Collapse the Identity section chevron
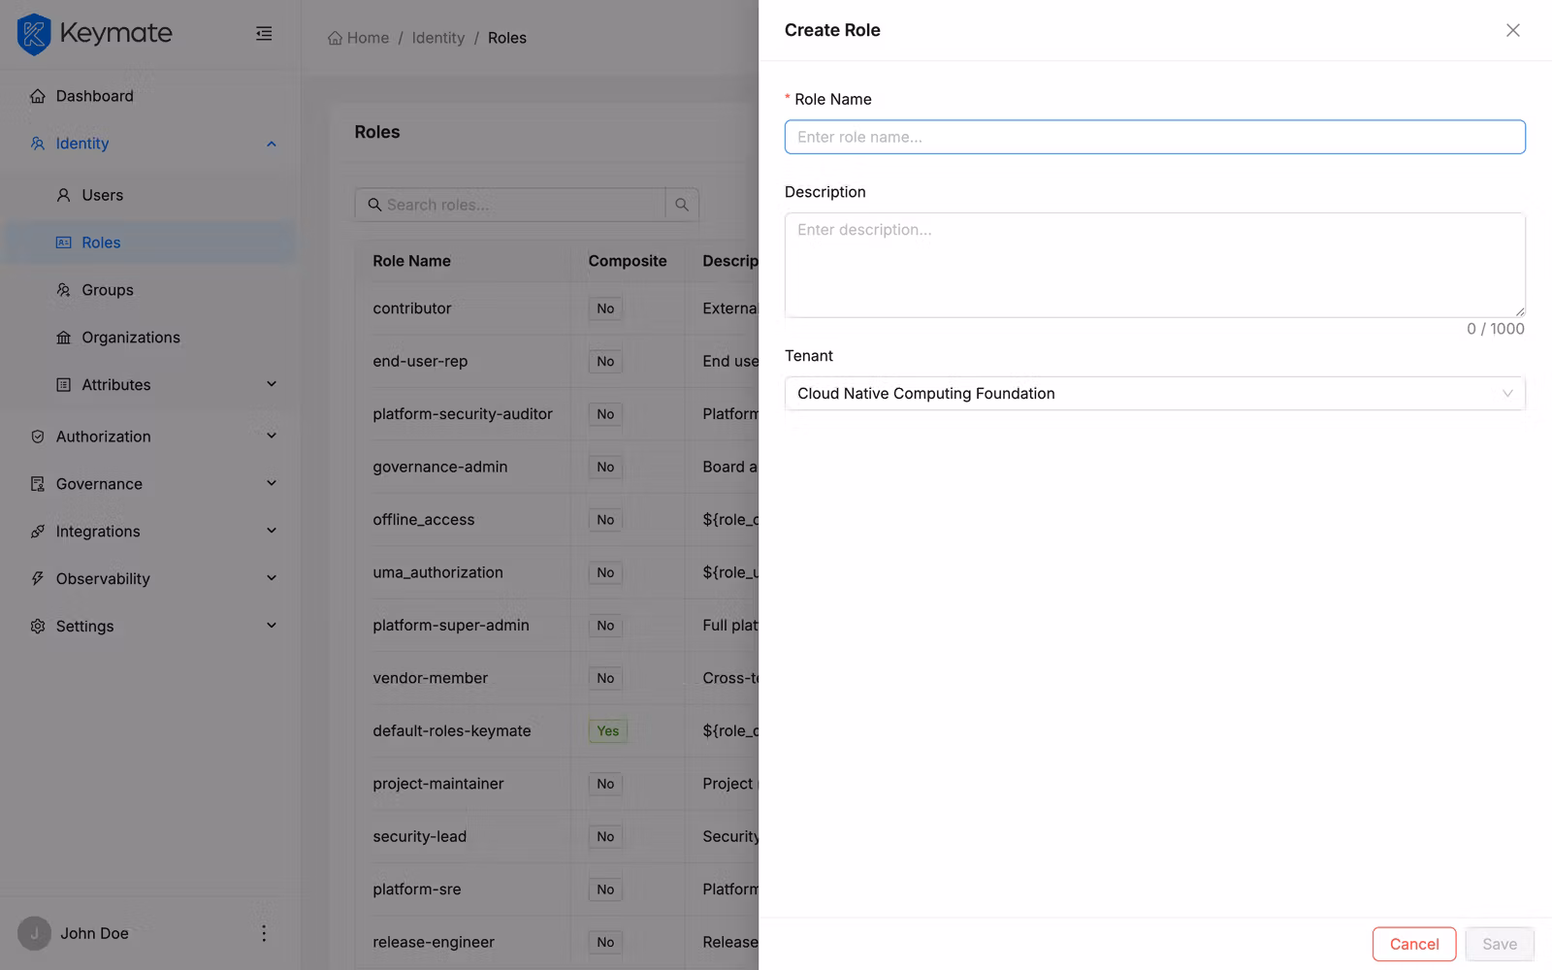Screen dimensions: 1552x970 tap(271, 143)
